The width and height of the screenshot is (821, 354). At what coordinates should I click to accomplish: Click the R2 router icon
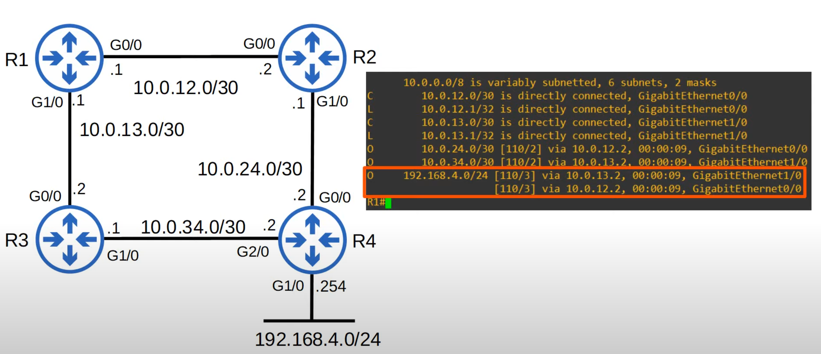[312, 58]
